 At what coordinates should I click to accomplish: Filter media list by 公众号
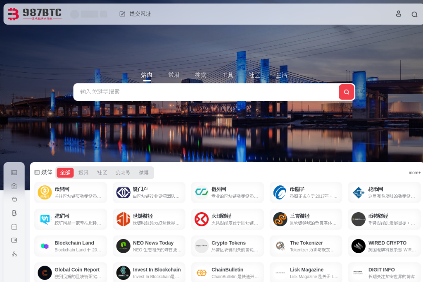pos(123,173)
